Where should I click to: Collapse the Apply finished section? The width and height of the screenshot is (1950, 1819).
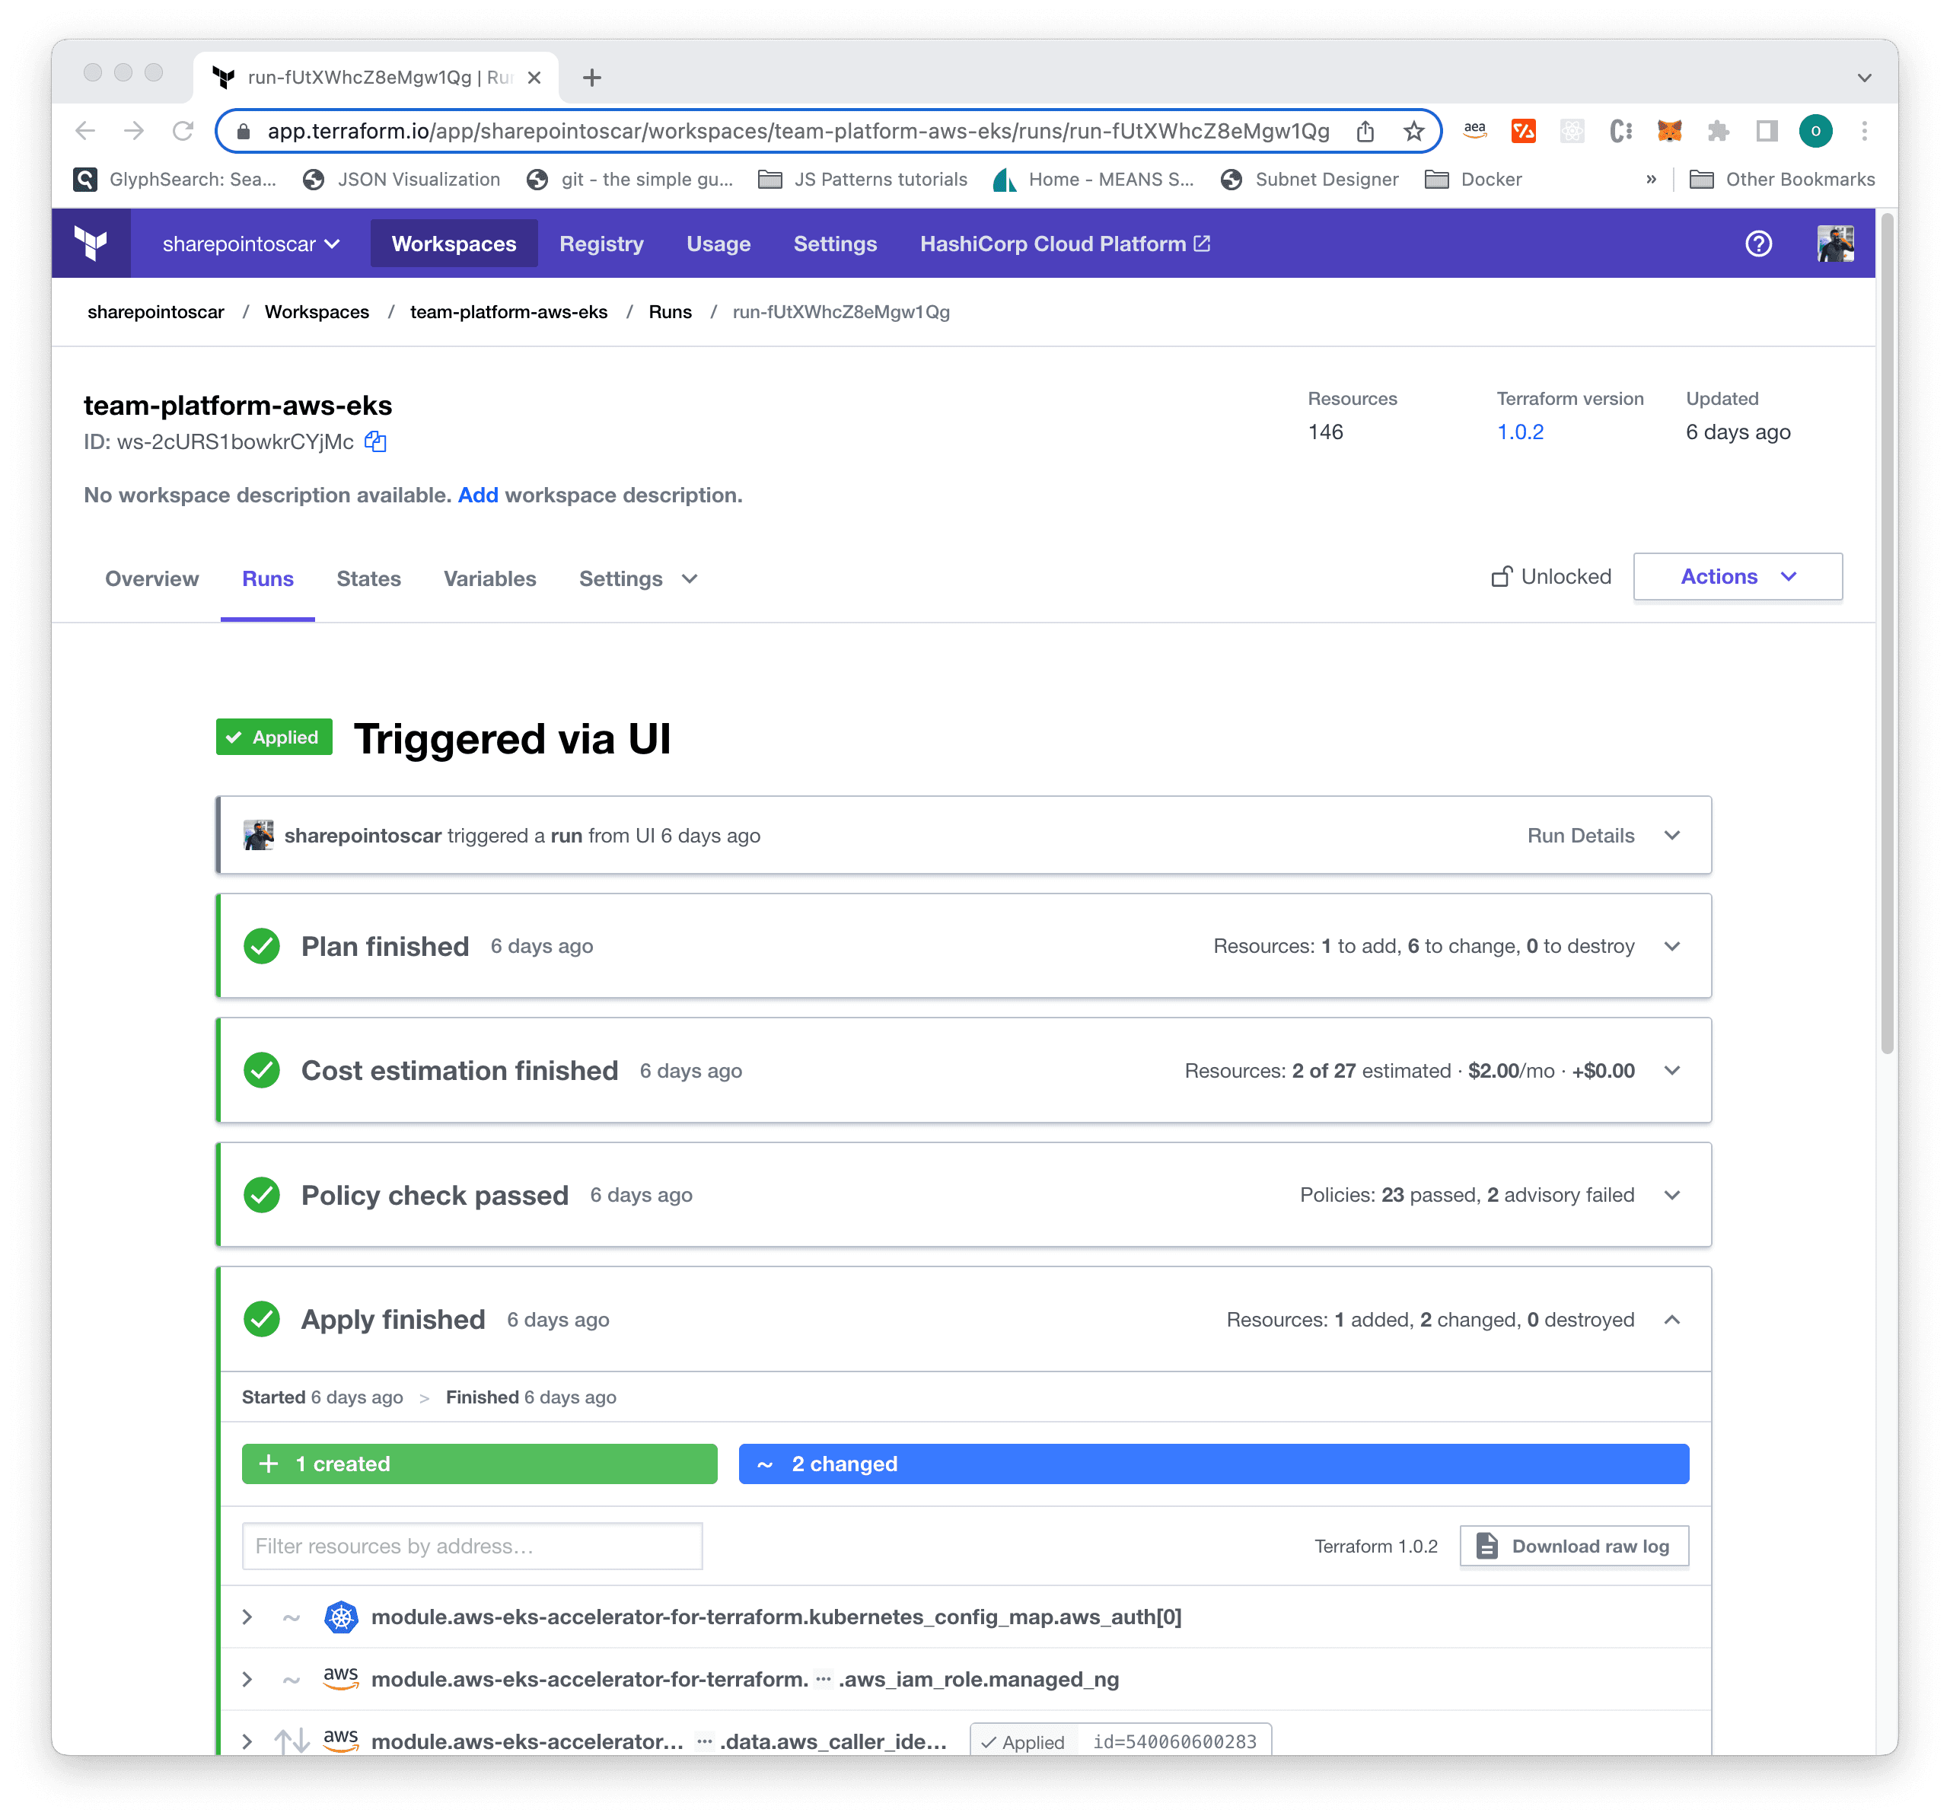coord(1671,1320)
